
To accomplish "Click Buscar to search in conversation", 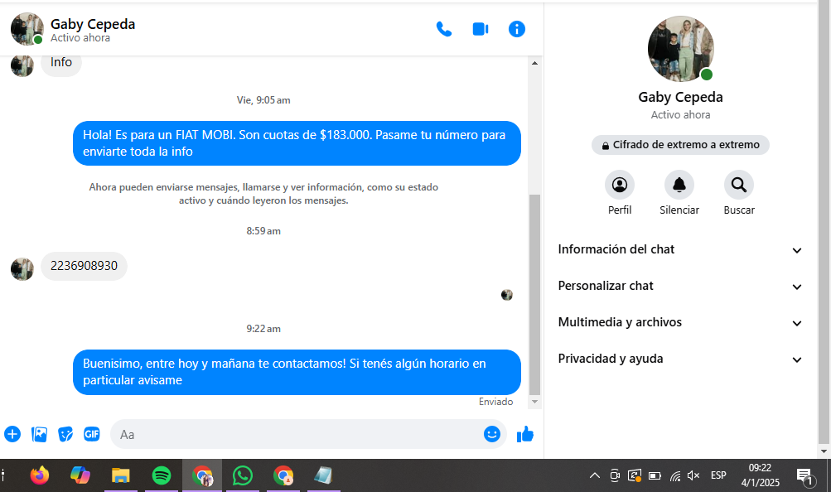I will click(739, 185).
